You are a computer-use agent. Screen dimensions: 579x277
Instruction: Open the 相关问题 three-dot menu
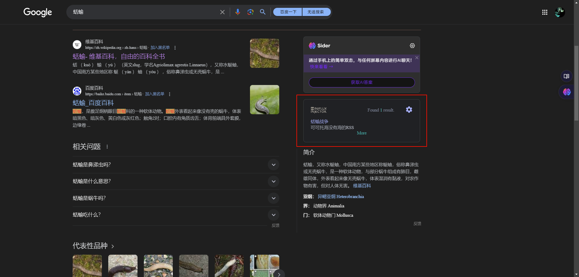pos(107,146)
